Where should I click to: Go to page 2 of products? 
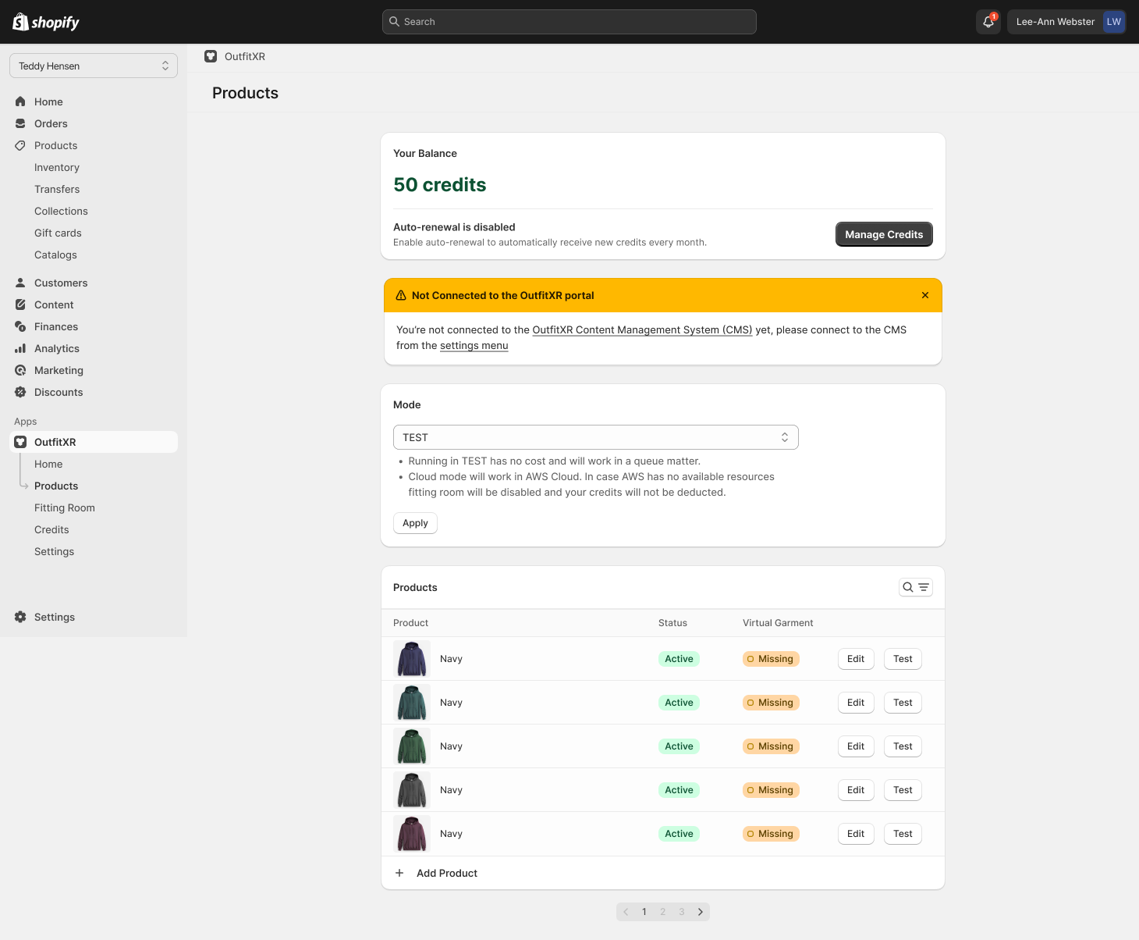[x=663, y=912]
